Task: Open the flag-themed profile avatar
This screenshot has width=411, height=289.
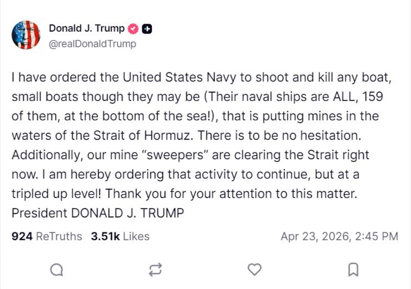Action: pyautogui.click(x=26, y=35)
